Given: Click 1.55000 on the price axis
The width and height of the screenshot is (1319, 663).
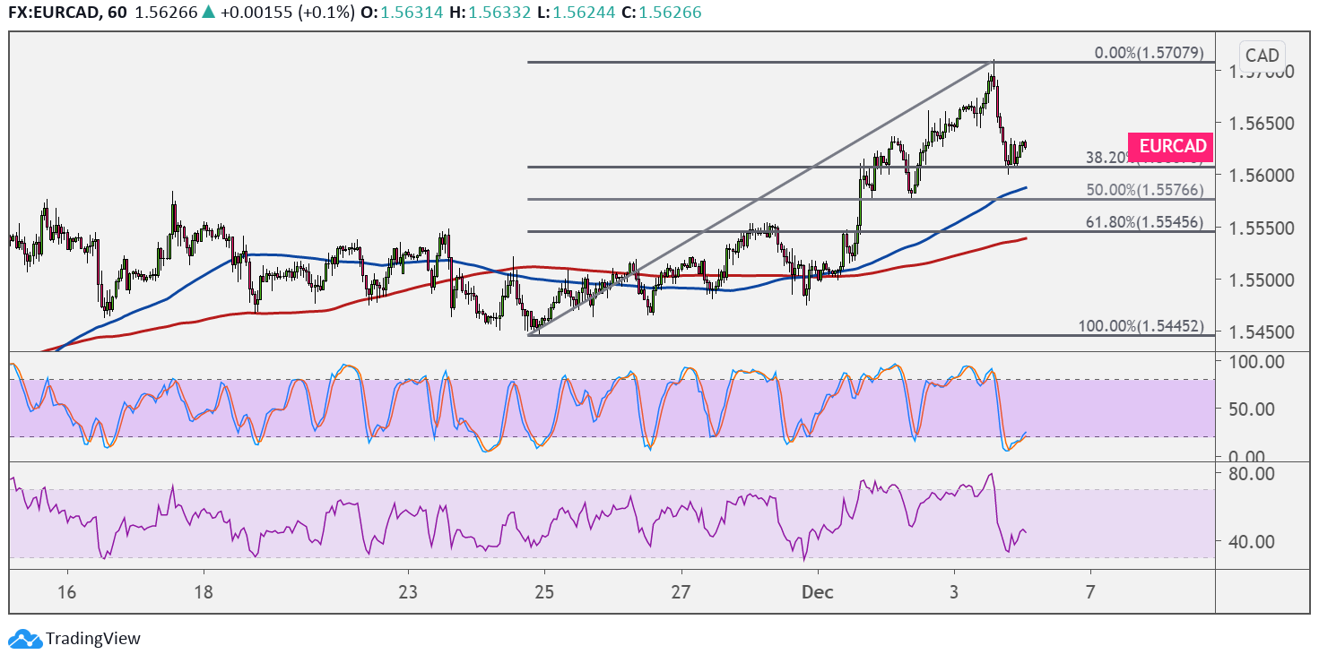Looking at the screenshot, I should (x=1260, y=280).
